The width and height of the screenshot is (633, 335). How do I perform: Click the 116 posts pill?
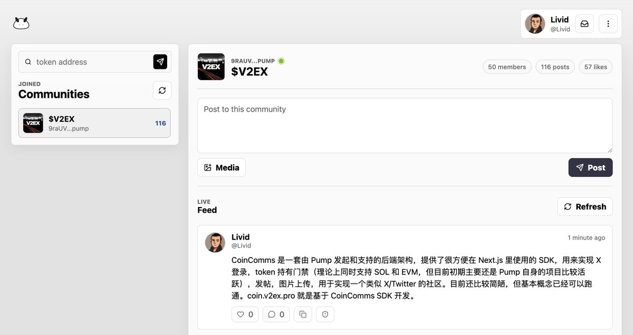[x=555, y=67]
